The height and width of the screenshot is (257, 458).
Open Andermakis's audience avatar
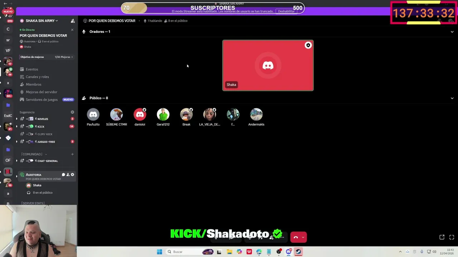[256, 115]
